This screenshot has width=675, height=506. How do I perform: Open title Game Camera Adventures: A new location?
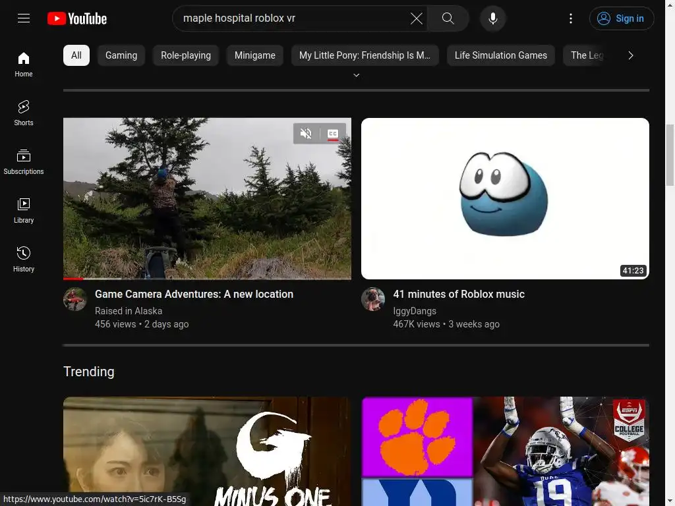194,294
